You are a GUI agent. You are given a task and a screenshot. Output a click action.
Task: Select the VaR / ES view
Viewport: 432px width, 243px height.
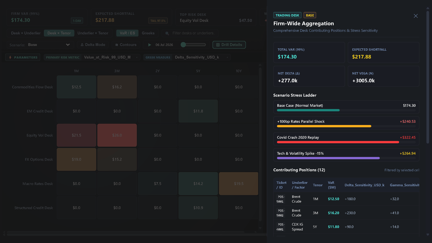[127, 33]
